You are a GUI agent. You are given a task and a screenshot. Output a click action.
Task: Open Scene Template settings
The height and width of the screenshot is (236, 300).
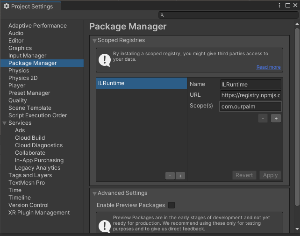click(x=30, y=108)
